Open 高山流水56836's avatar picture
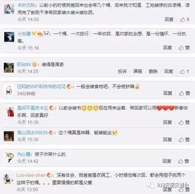The height and width of the screenshot is (194, 195). pos(9,136)
